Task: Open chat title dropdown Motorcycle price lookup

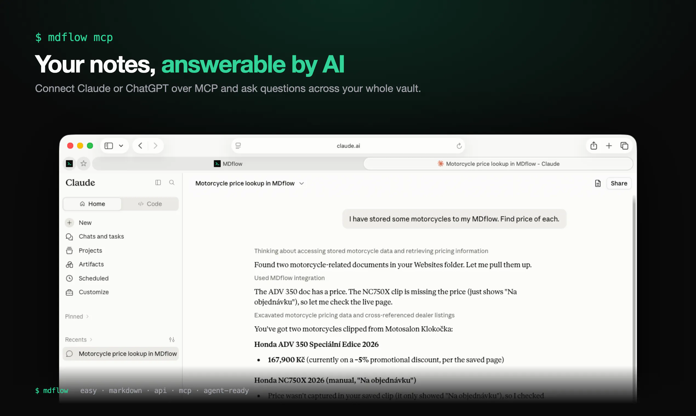Action: (250, 183)
